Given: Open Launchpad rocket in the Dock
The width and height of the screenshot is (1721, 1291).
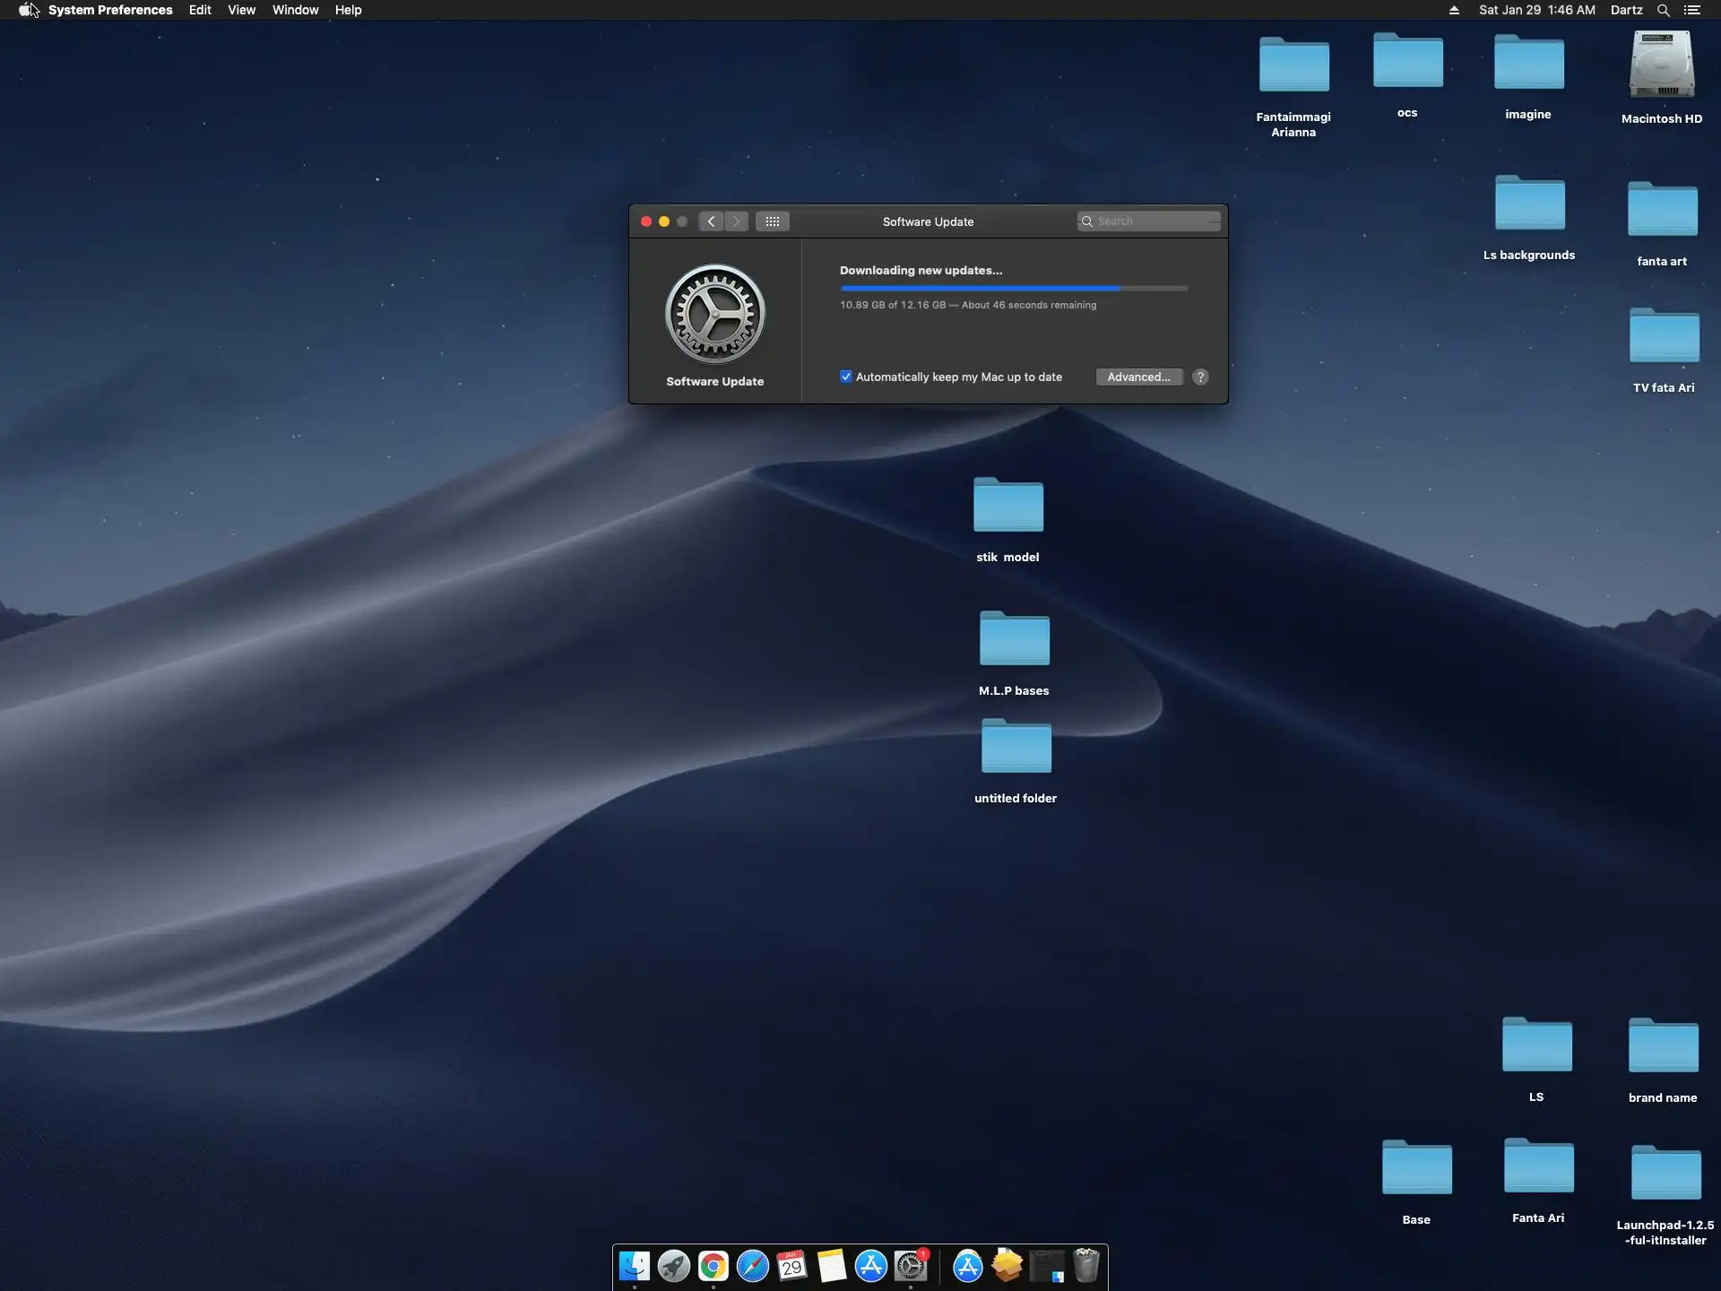Looking at the screenshot, I should [x=673, y=1266].
